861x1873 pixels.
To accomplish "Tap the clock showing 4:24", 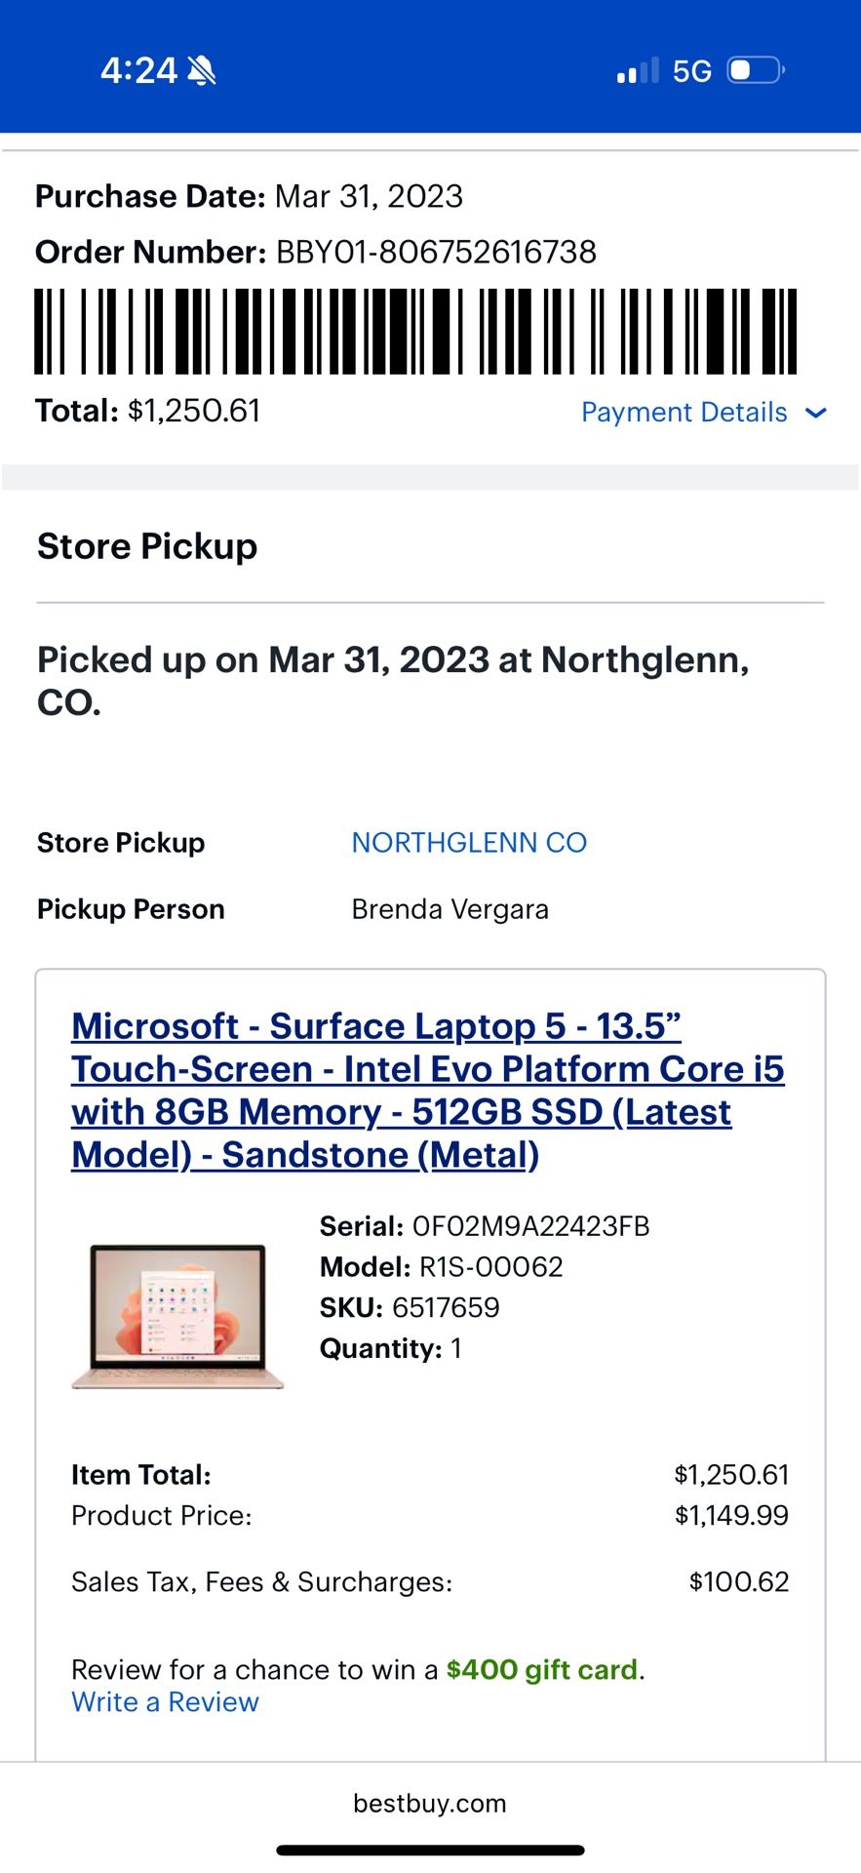I will click(x=137, y=68).
